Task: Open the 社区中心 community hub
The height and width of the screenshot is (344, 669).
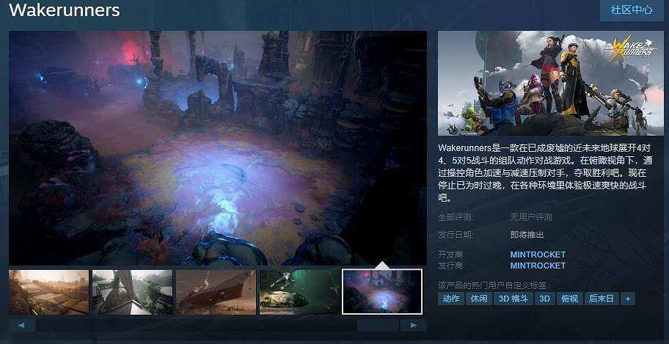Action: click(x=631, y=10)
